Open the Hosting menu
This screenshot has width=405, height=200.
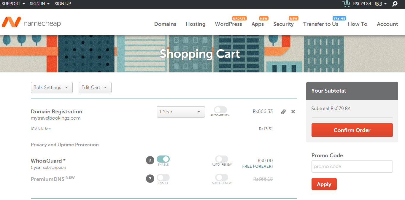(196, 24)
